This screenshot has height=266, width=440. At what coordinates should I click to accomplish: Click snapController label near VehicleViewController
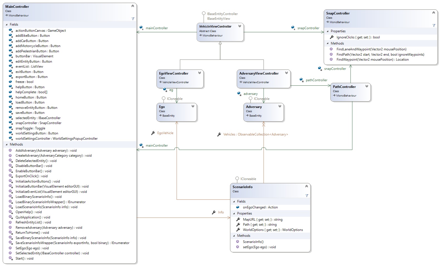308,28
